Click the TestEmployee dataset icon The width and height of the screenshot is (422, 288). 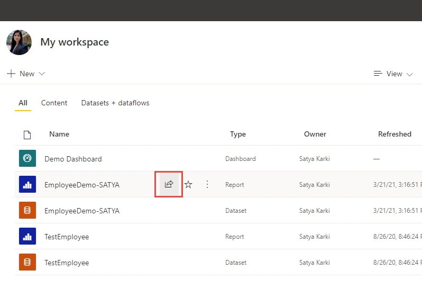(27, 262)
